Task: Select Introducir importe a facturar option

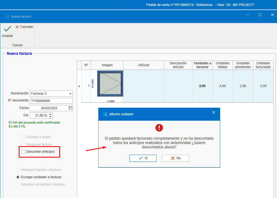Action: tap(18, 170)
